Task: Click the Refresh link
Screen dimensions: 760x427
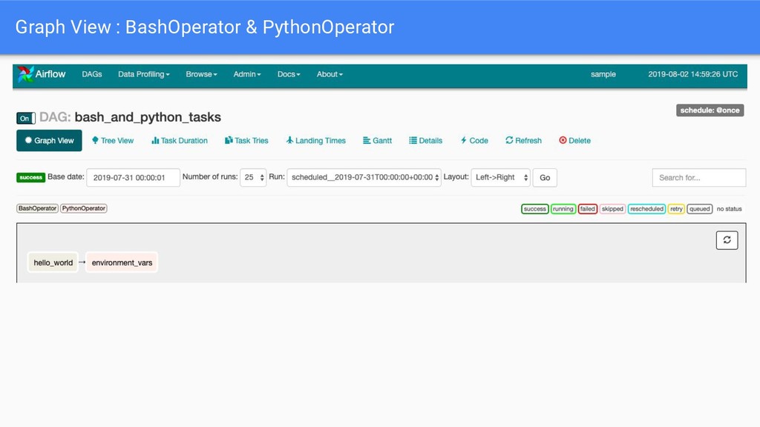Action: [523, 140]
